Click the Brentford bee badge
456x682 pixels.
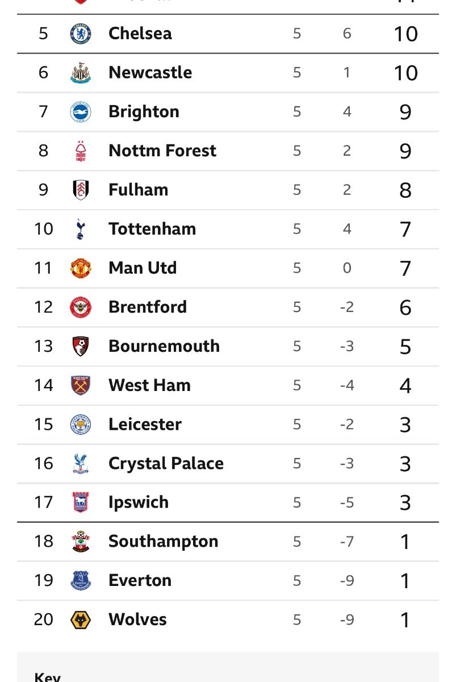coord(80,307)
